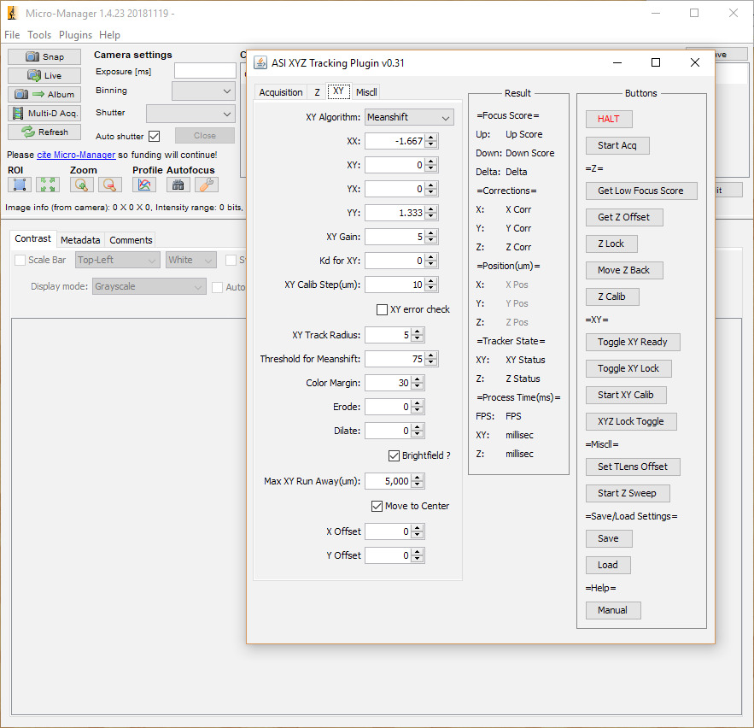Click the Toggle XY Lock button
The image size is (754, 728).
(628, 368)
